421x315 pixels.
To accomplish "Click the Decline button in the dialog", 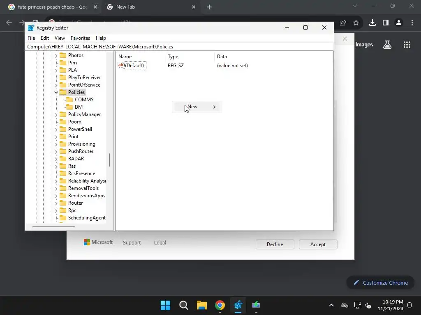I will 275,244.
